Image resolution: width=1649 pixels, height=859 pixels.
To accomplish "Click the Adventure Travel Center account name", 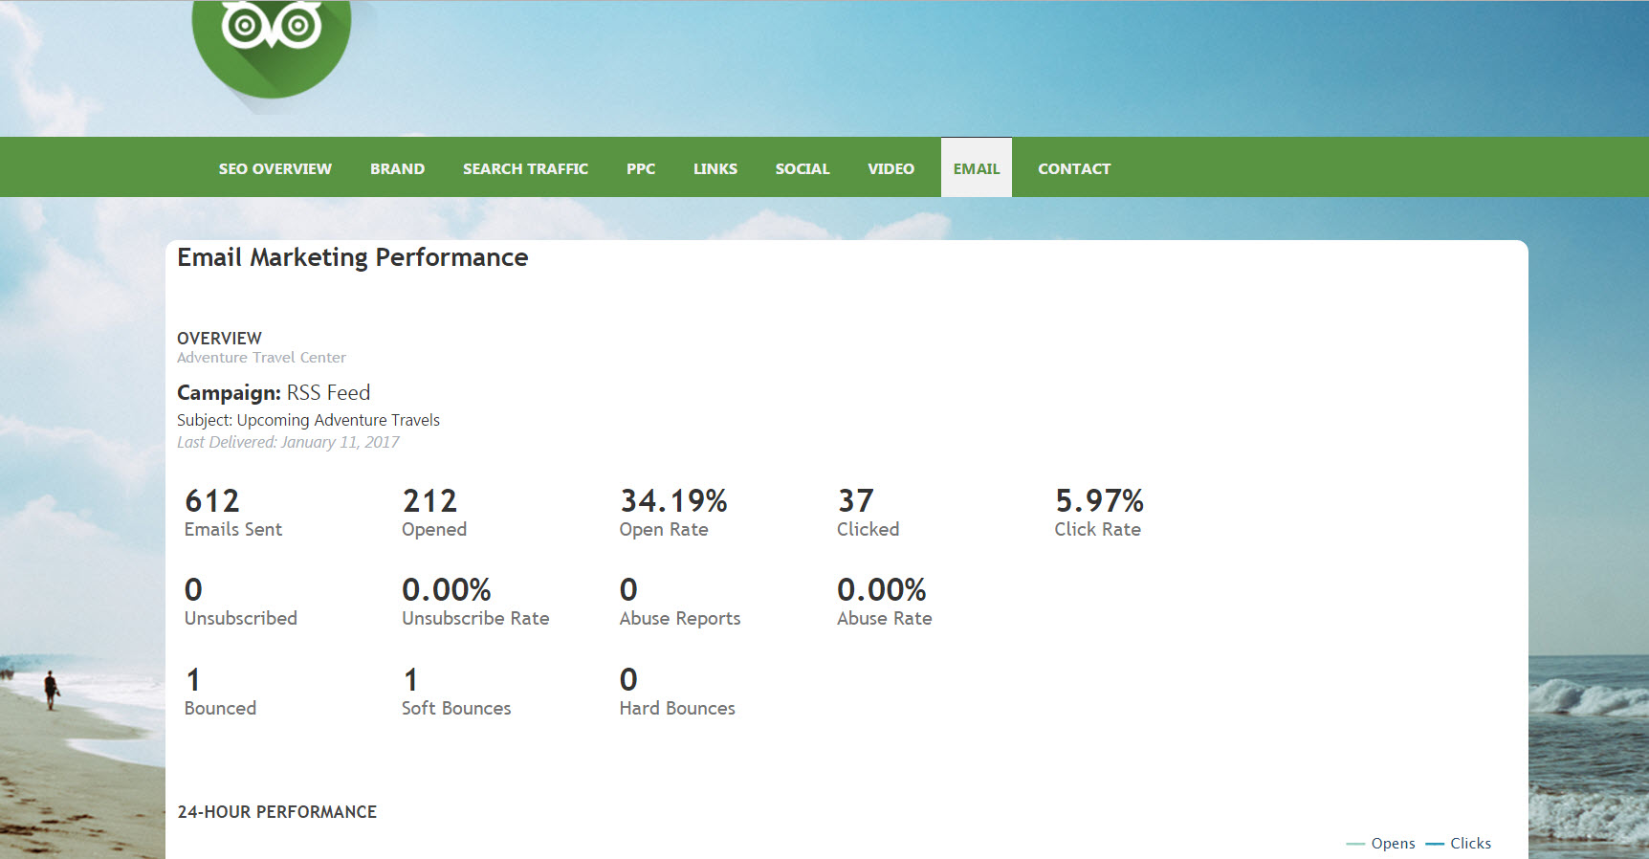I will coord(261,358).
